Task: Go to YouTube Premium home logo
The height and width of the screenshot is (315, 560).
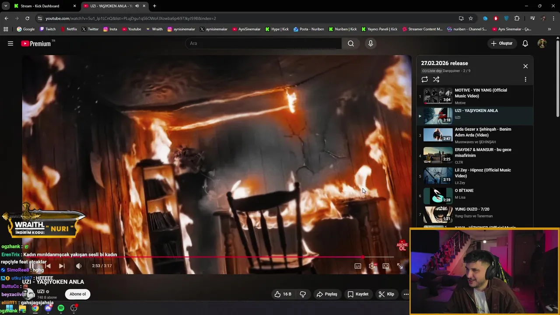Action: pyautogui.click(x=36, y=43)
